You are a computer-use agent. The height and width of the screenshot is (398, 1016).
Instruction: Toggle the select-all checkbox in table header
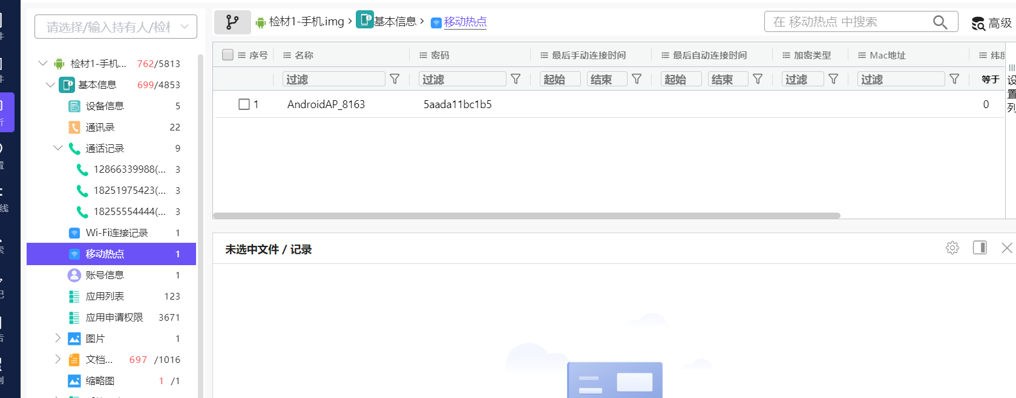point(228,55)
